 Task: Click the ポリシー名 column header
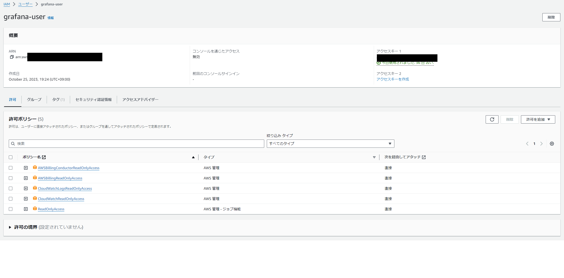tap(31, 157)
